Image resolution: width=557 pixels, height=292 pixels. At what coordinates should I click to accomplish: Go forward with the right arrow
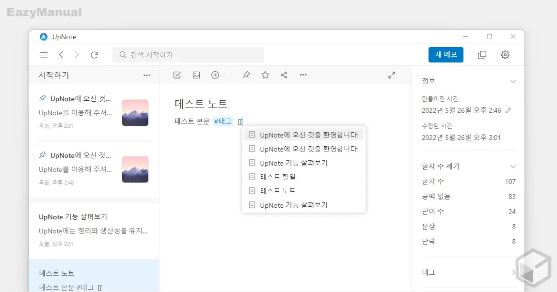tap(77, 55)
